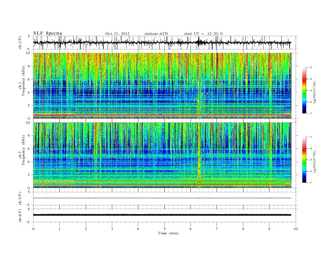Click the ch.1 spectrogram color bar
The width and height of the screenshot is (333, 257).
click(x=304, y=91)
